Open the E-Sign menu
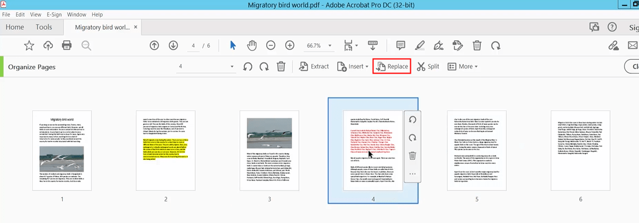This screenshot has width=639, height=223. click(x=54, y=14)
